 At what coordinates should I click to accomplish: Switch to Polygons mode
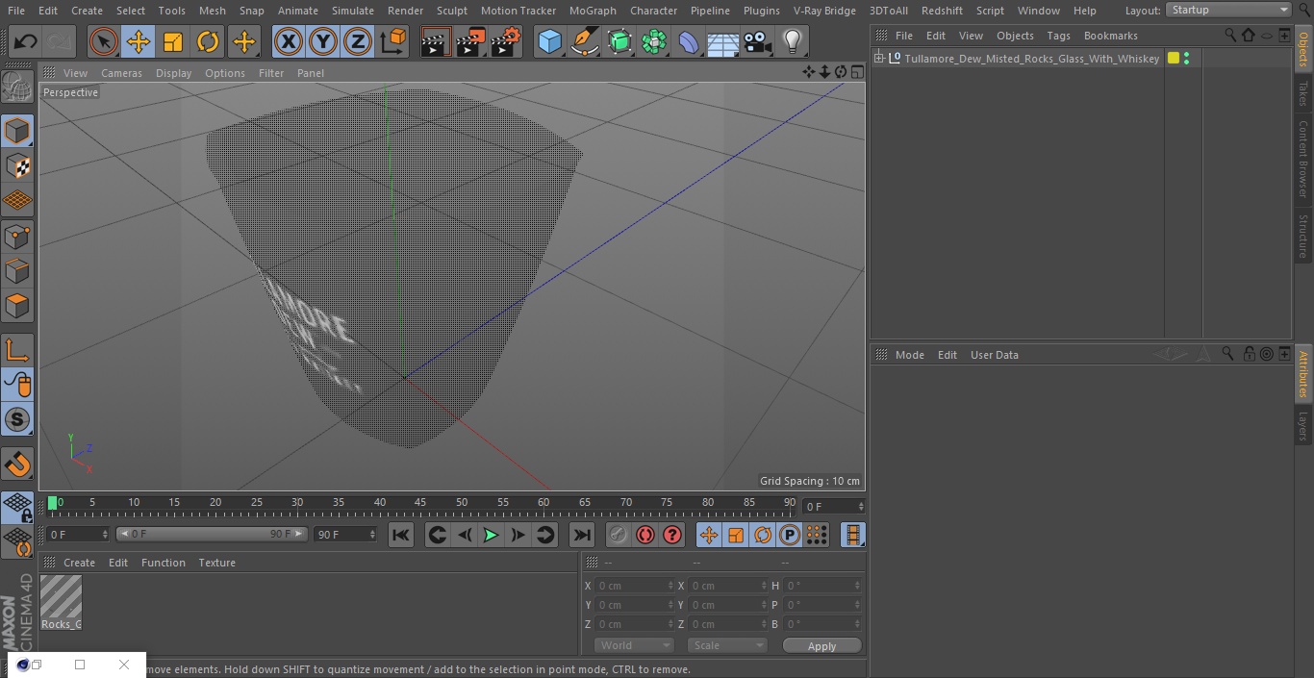coord(17,307)
